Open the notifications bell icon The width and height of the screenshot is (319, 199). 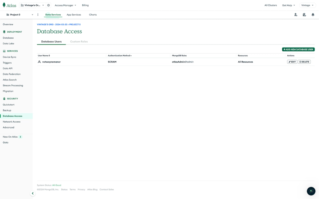[x=313, y=14]
